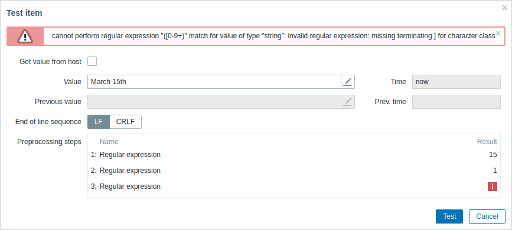Dismiss the error message with its X

coord(498,33)
